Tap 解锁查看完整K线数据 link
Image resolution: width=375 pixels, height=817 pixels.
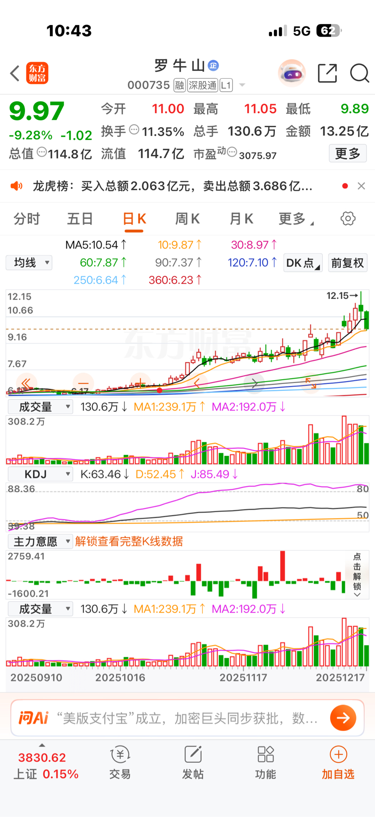(x=129, y=542)
